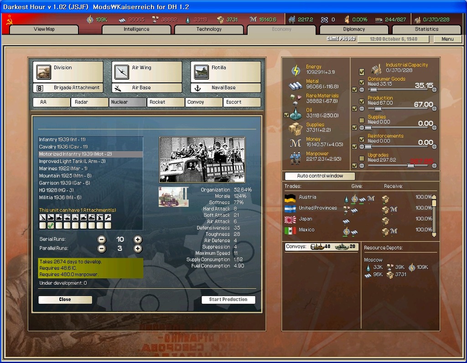Select the engineer wrench attachment icon
The width and height of the screenshot is (467, 363).
pos(108,218)
